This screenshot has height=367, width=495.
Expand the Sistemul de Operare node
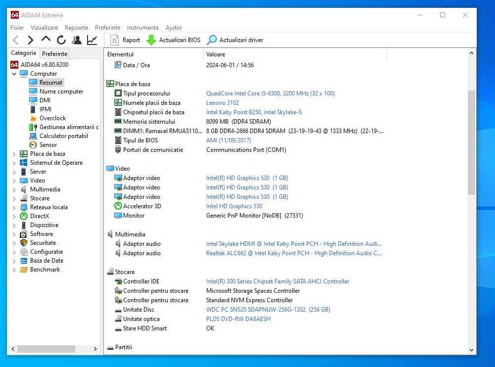point(14,163)
